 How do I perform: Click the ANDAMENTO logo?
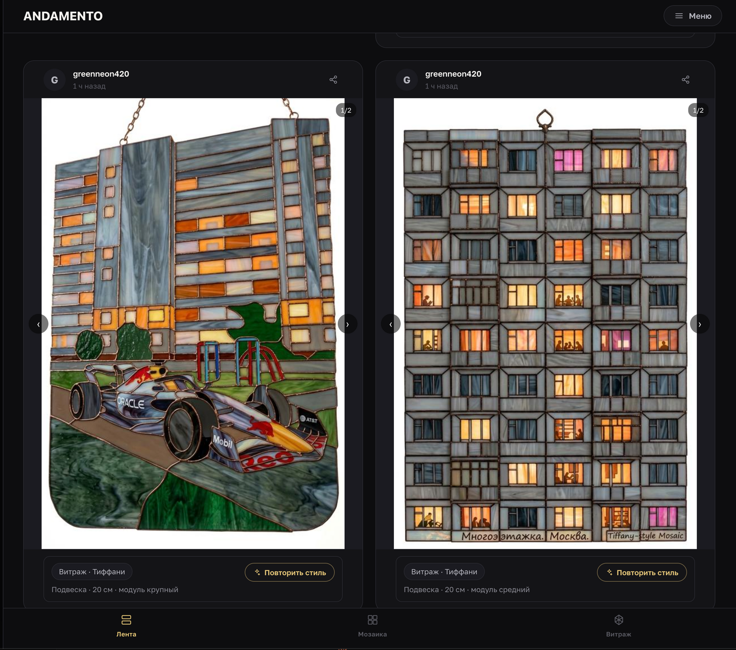pyautogui.click(x=63, y=16)
